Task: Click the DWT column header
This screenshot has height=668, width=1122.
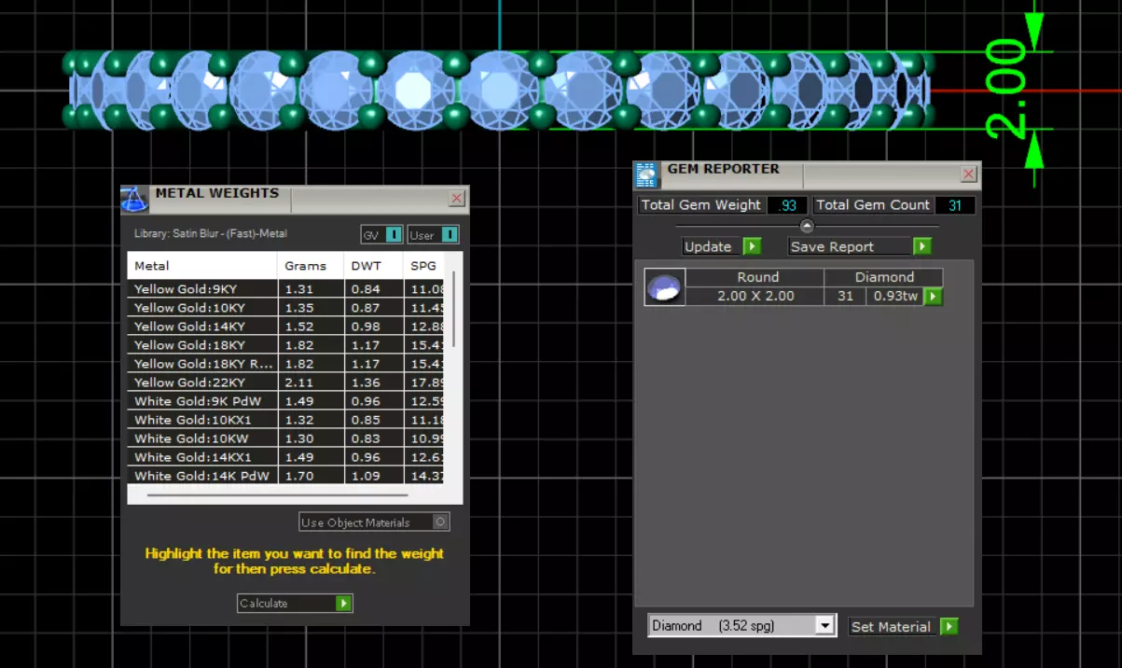Action: point(374,266)
